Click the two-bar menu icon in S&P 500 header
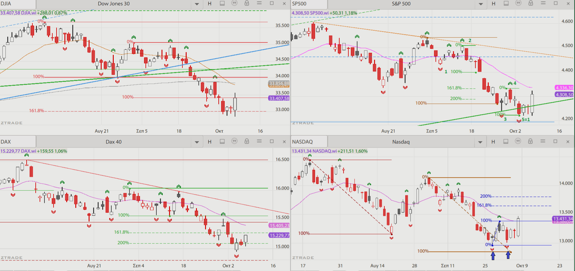 click(x=543, y=3)
